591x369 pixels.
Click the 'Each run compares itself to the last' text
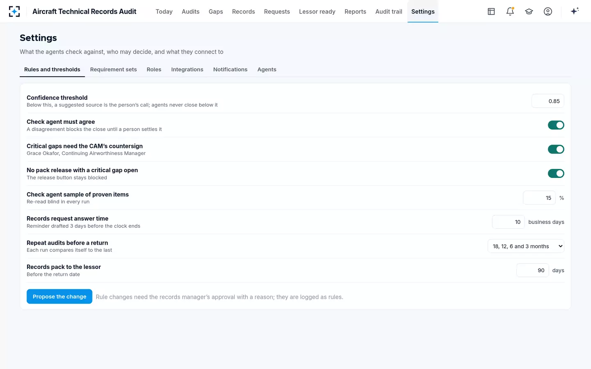69,250
